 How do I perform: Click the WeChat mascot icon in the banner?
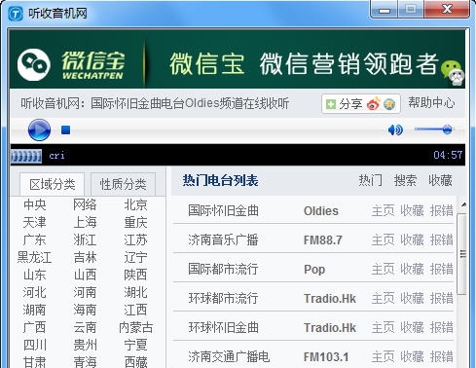(x=453, y=73)
